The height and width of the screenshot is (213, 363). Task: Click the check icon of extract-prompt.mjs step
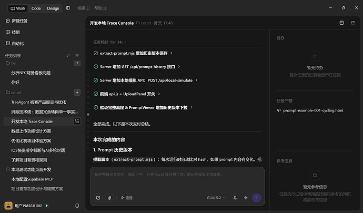click(96, 53)
